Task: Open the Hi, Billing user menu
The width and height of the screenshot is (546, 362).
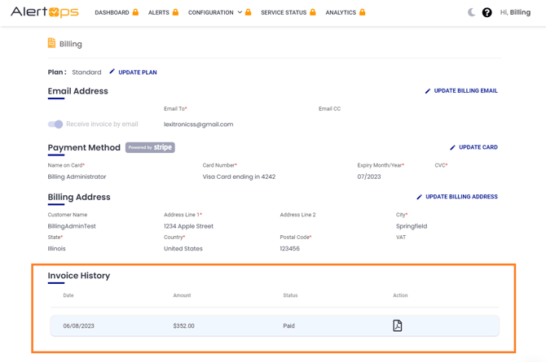Action: click(515, 12)
